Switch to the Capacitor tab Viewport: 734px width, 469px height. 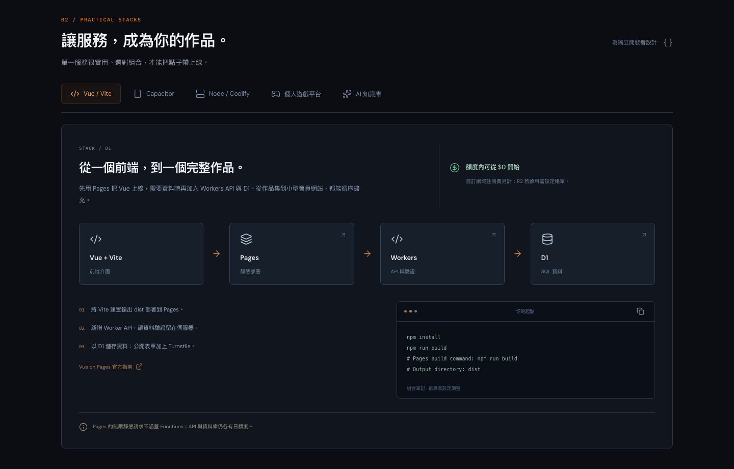coord(154,94)
